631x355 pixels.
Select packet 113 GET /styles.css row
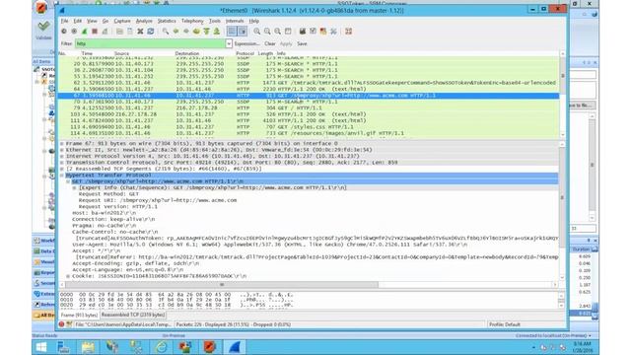309,127
